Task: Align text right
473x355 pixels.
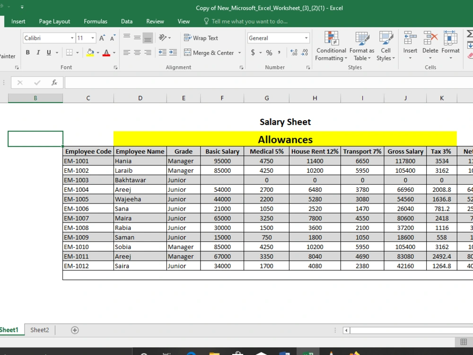Action: (148, 53)
